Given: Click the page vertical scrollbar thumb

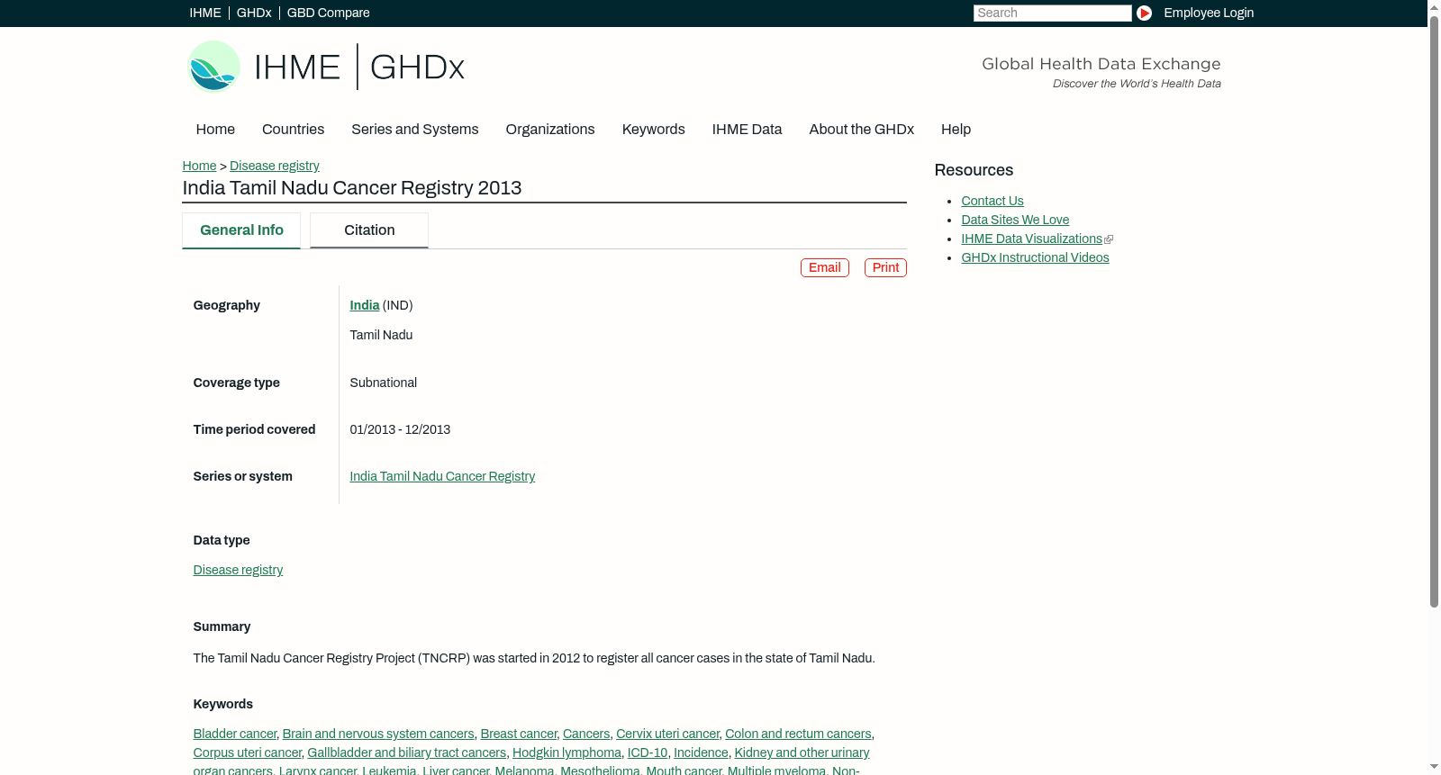Looking at the screenshot, I should 1434,311.
